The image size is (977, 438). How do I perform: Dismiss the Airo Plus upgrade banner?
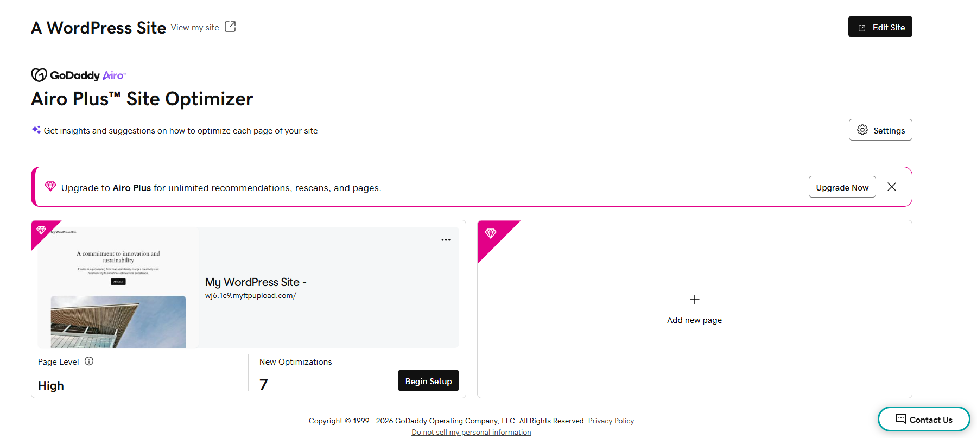[x=892, y=187]
